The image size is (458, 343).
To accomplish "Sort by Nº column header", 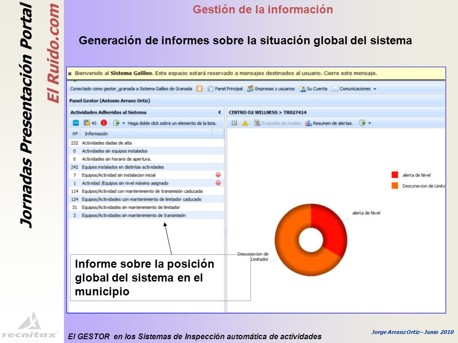I will click(75, 133).
